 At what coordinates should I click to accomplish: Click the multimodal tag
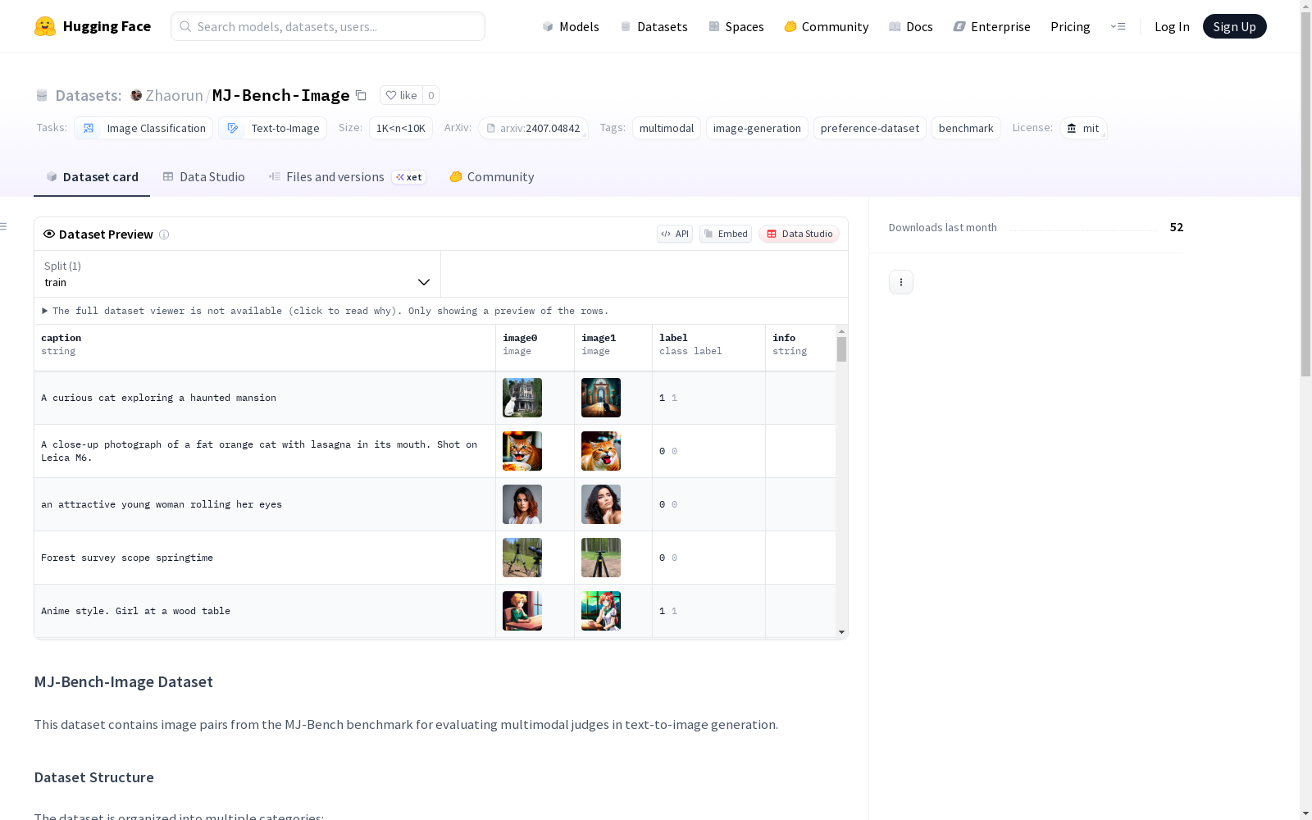coord(666,128)
